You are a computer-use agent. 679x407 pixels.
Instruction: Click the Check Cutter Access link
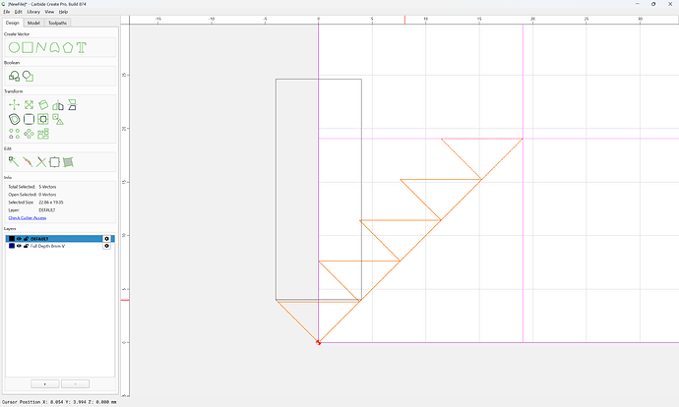coord(28,218)
